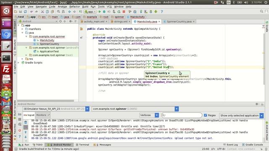269x151 pixels.
Task: Open the Emulator Nexus_5X_API_23 device dropdown
Action: (x=87, y=109)
